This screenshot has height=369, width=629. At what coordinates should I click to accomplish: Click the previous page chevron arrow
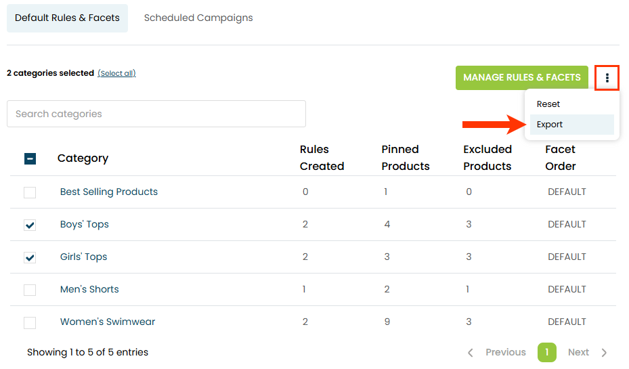tap(471, 352)
